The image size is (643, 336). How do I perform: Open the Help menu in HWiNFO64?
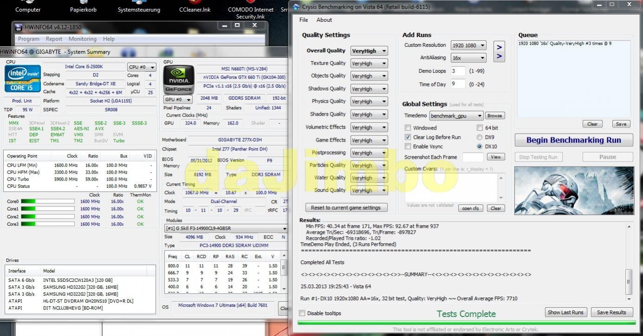pyautogui.click(x=109, y=39)
